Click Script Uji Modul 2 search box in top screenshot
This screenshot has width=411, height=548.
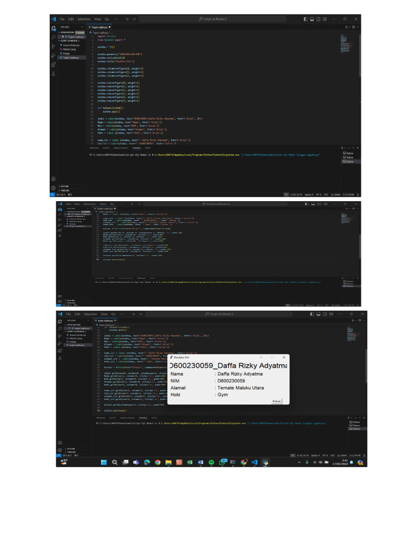212,19
